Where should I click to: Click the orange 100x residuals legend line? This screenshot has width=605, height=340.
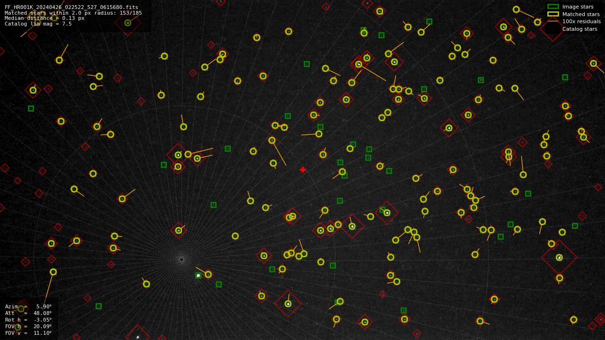tap(553, 21)
